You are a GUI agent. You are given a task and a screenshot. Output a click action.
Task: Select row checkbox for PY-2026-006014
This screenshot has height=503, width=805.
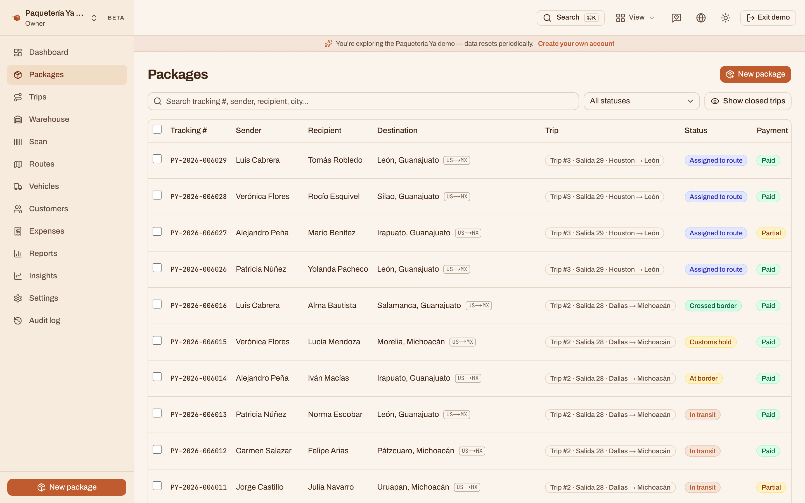157,377
